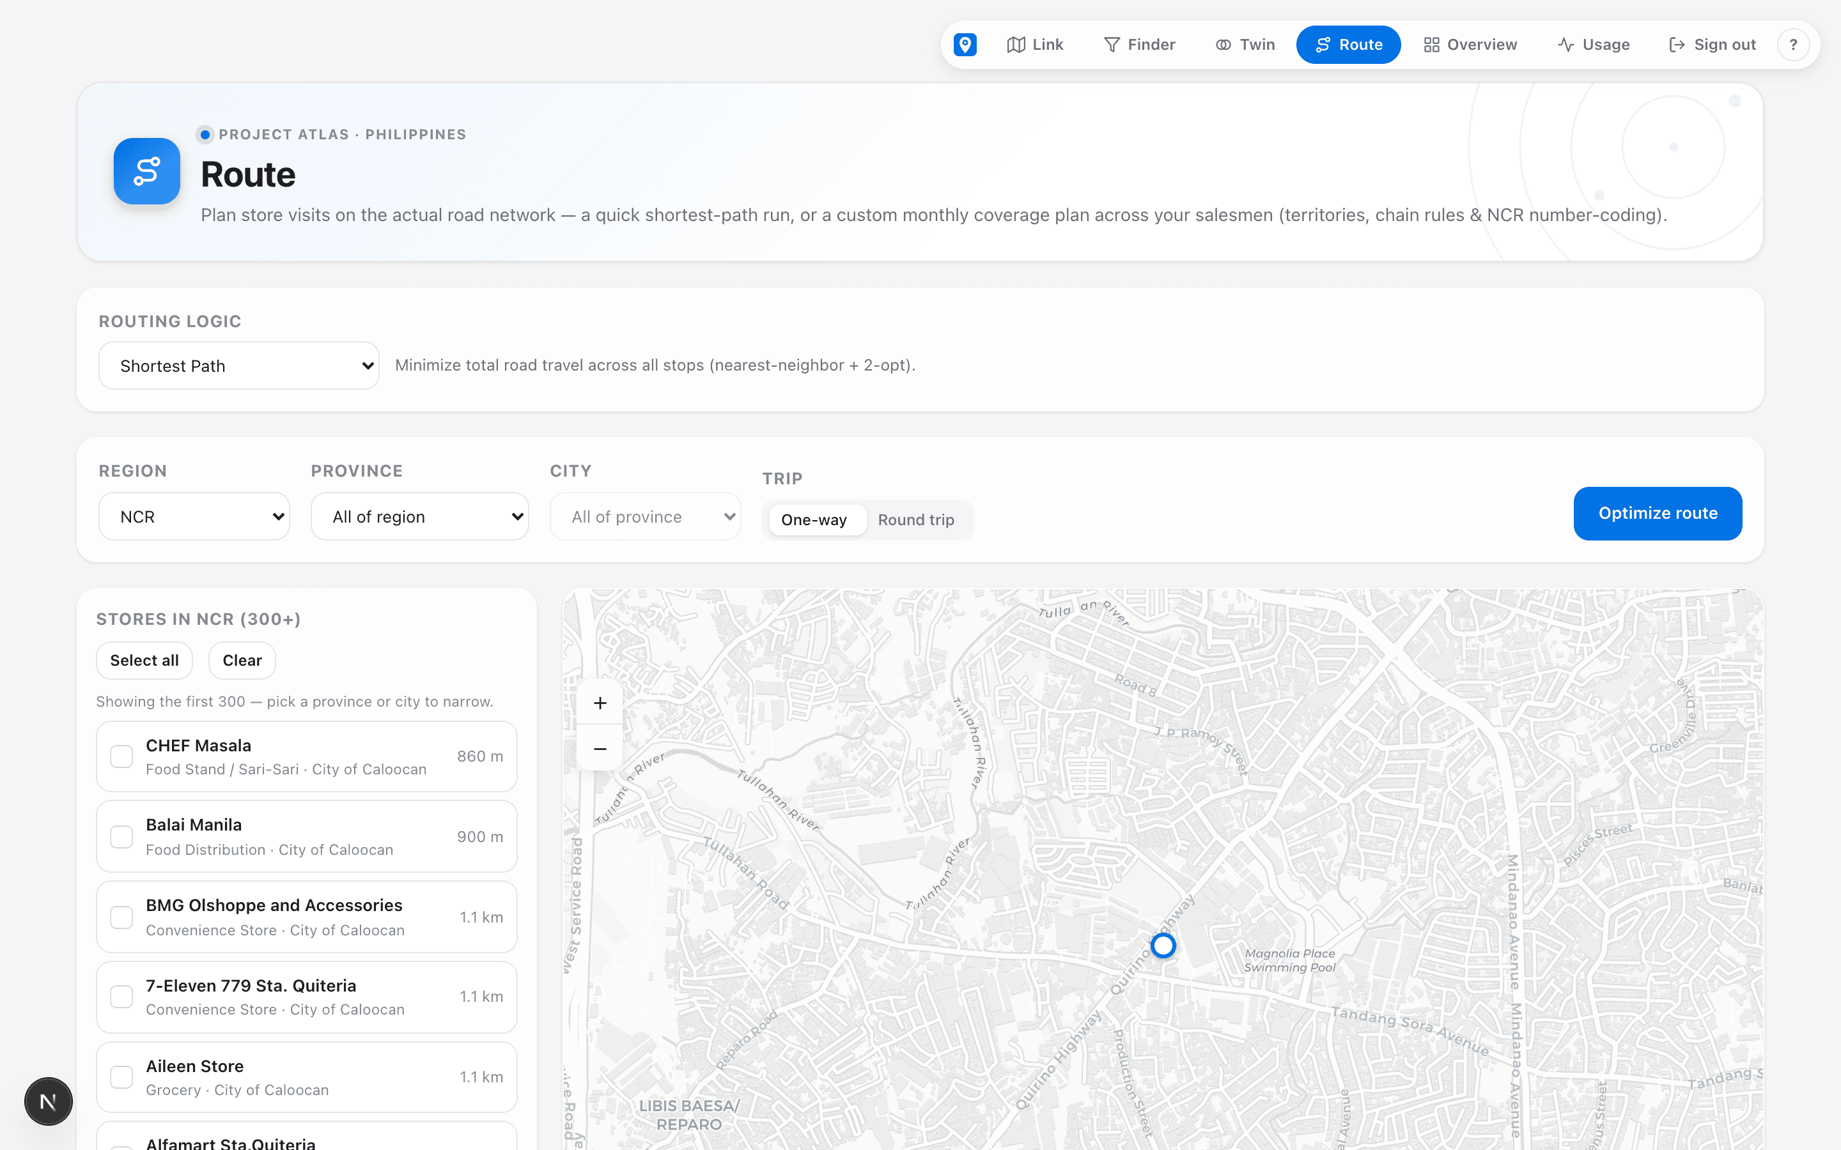Click the Tandang Sora Avenue map label

(1410, 1031)
